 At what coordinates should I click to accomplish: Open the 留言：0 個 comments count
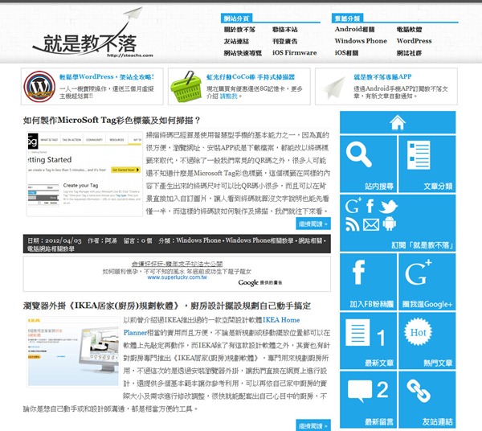point(137,240)
